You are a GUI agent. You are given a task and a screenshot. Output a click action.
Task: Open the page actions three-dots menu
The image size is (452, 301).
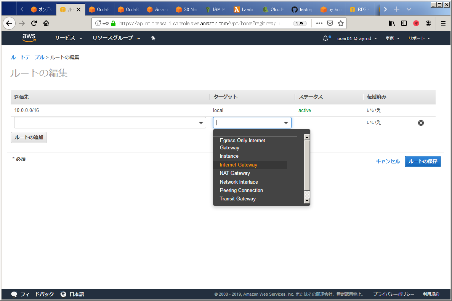coord(319,23)
